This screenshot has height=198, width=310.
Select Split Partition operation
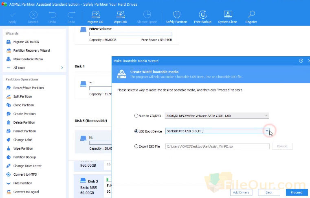[19, 96]
